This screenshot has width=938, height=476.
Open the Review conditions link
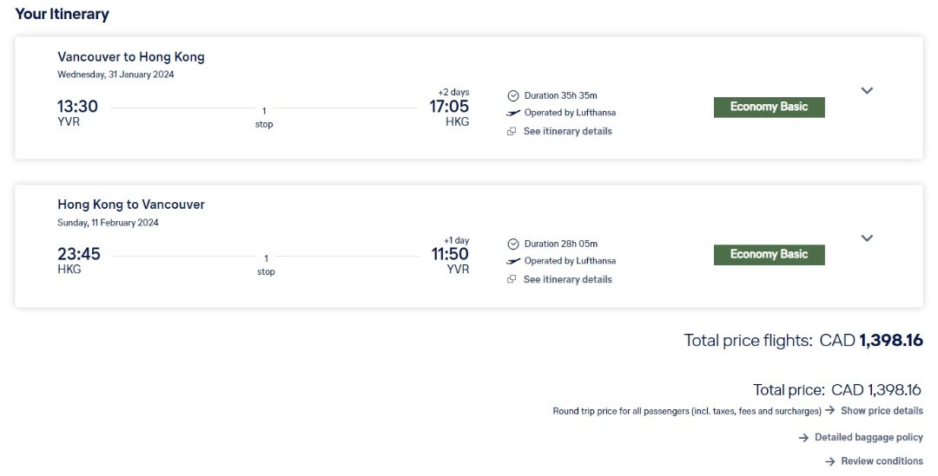click(882, 461)
